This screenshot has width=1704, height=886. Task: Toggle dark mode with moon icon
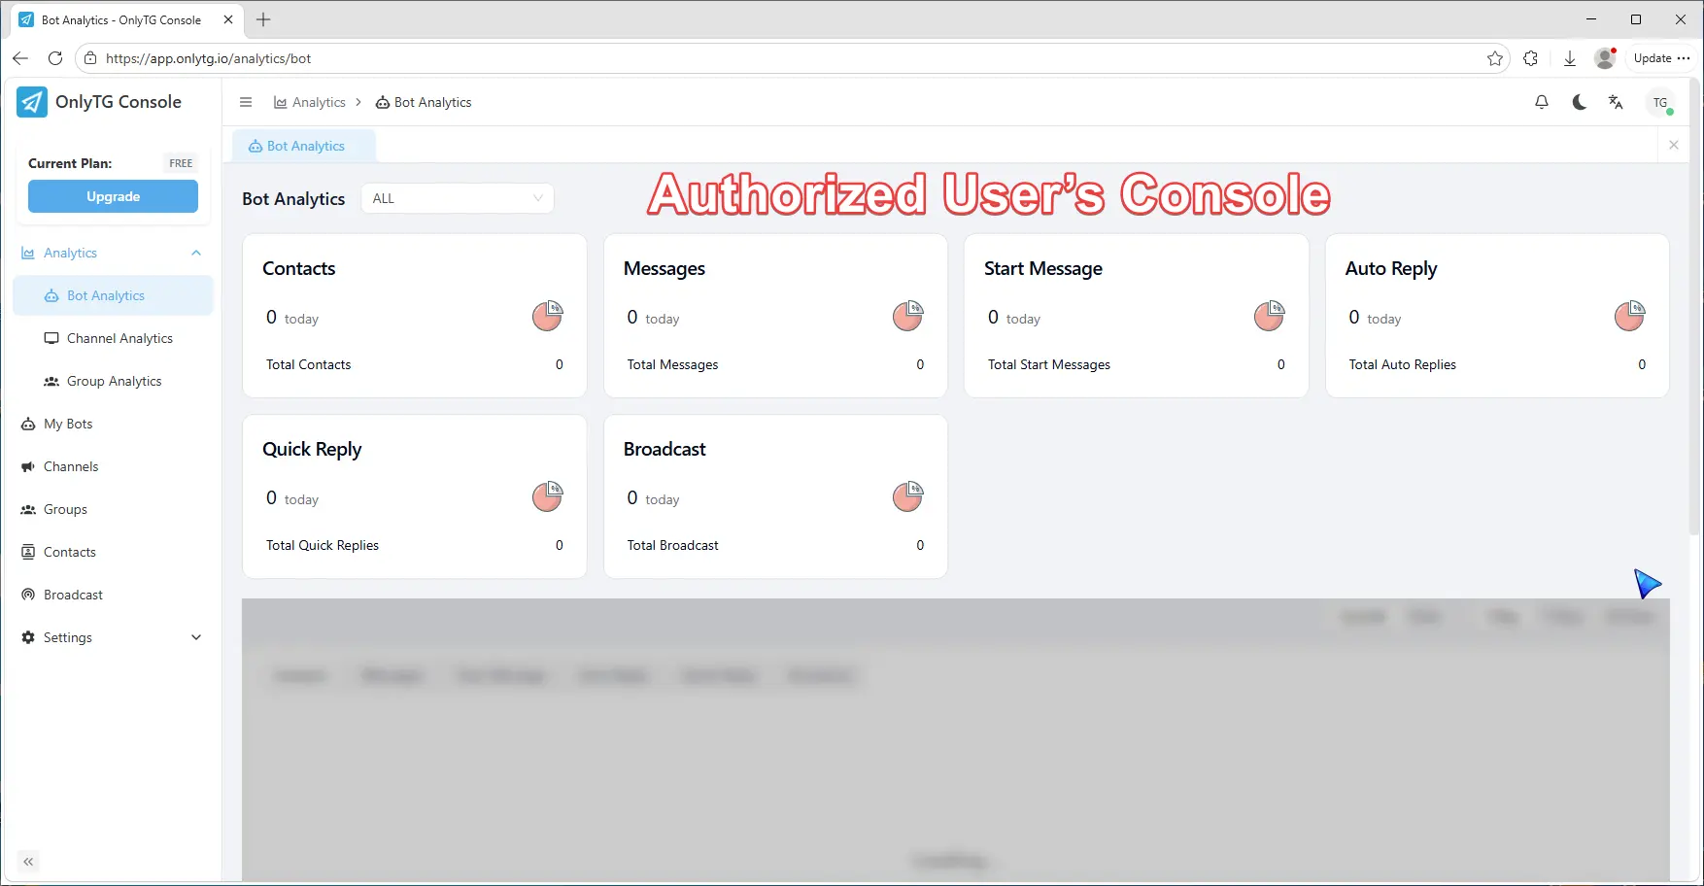coord(1579,102)
